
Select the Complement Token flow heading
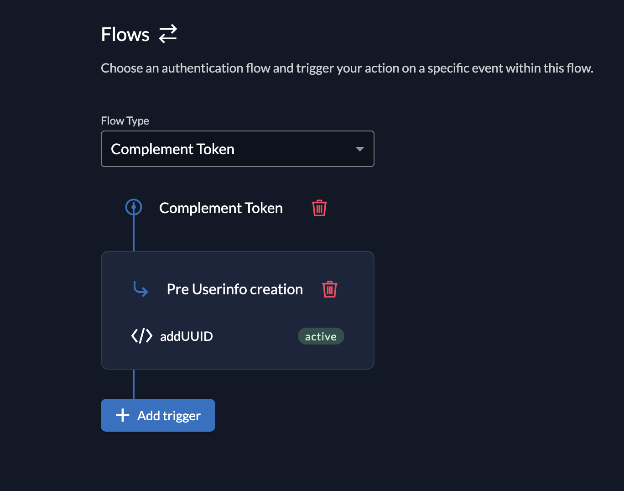coord(221,208)
